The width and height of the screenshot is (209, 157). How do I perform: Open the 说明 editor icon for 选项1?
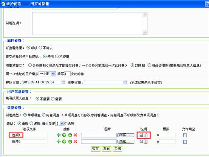coord(141,135)
